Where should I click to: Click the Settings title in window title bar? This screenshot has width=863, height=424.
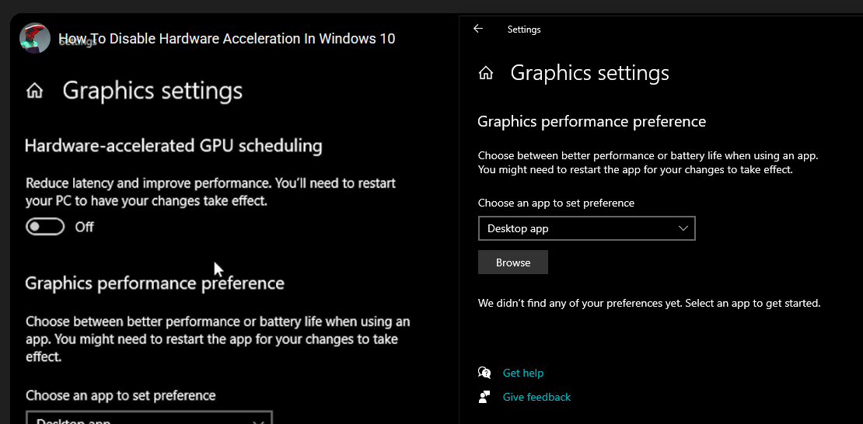(x=524, y=30)
